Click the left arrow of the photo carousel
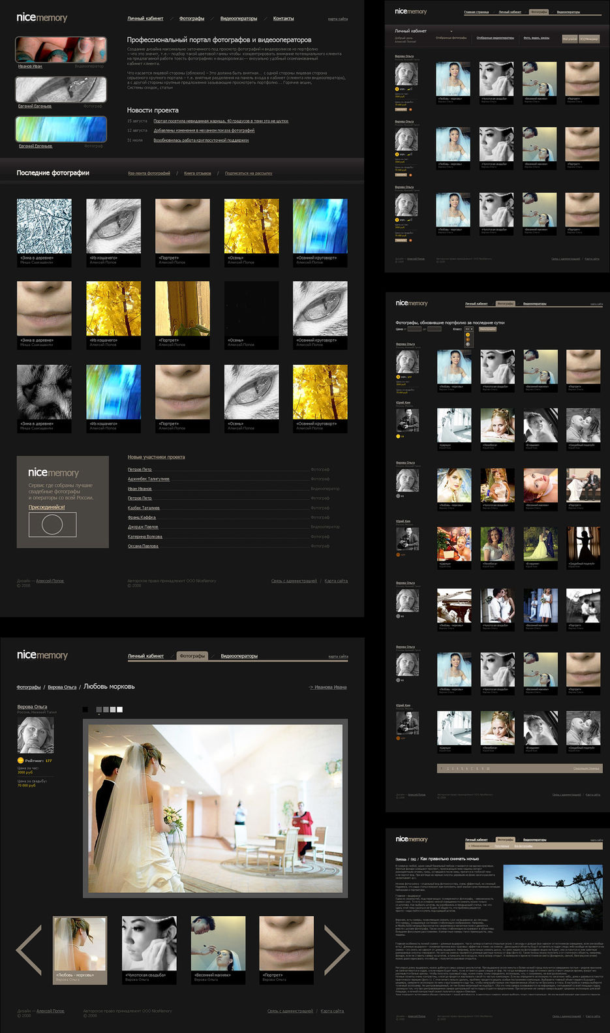This screenshot has width=610, height=1033. [x=29, y=949]
